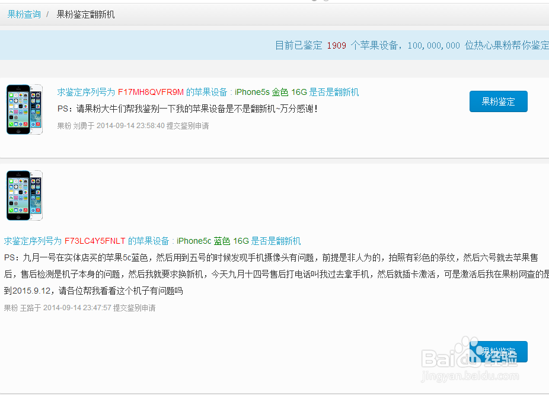Select the PS paragraph starting 九月一号在实体店买的苹果5c蓝色

click(x=276, y=274)
